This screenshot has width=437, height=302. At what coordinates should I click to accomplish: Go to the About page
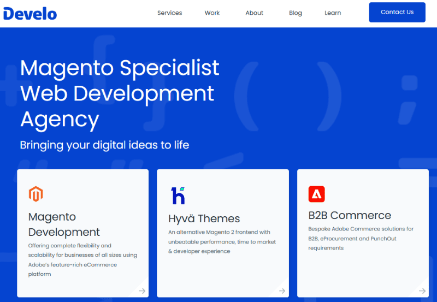[254, 13]
